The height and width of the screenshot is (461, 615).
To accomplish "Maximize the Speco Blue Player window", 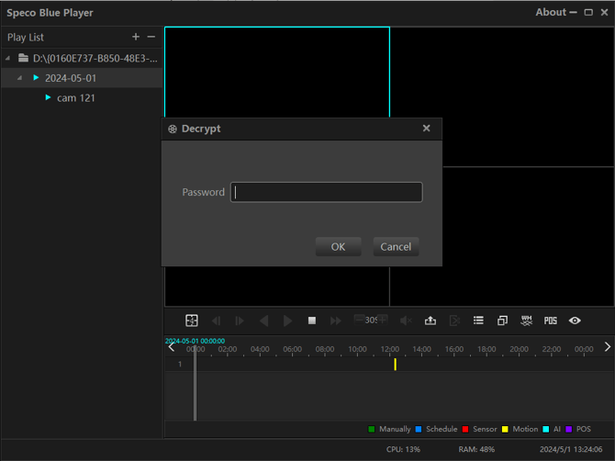I will [588, 12].
